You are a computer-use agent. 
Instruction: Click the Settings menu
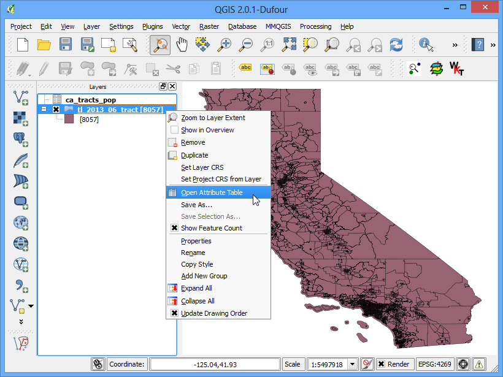point(121,26)
